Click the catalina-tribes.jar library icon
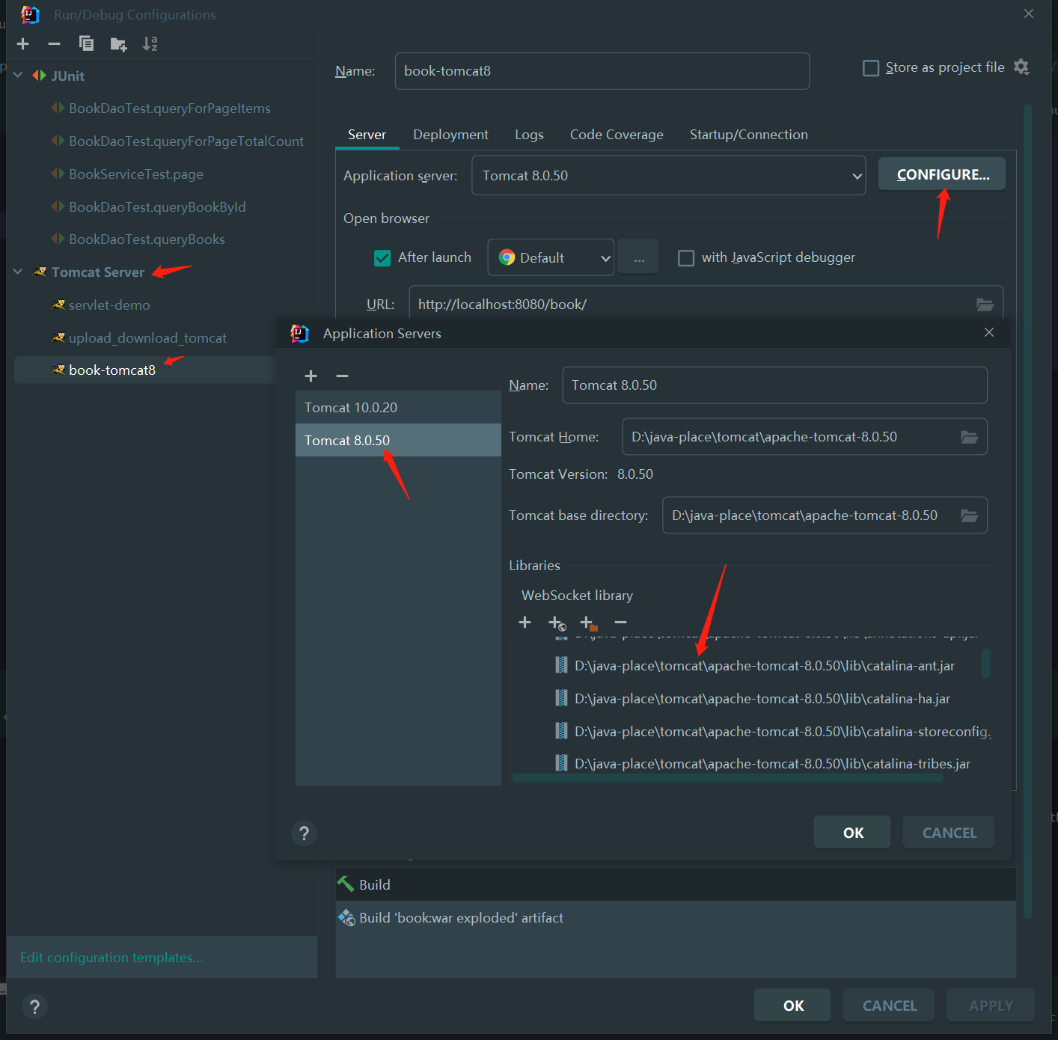The height and width of the screenshot is (1040, 1058). (x=561, y=763)
